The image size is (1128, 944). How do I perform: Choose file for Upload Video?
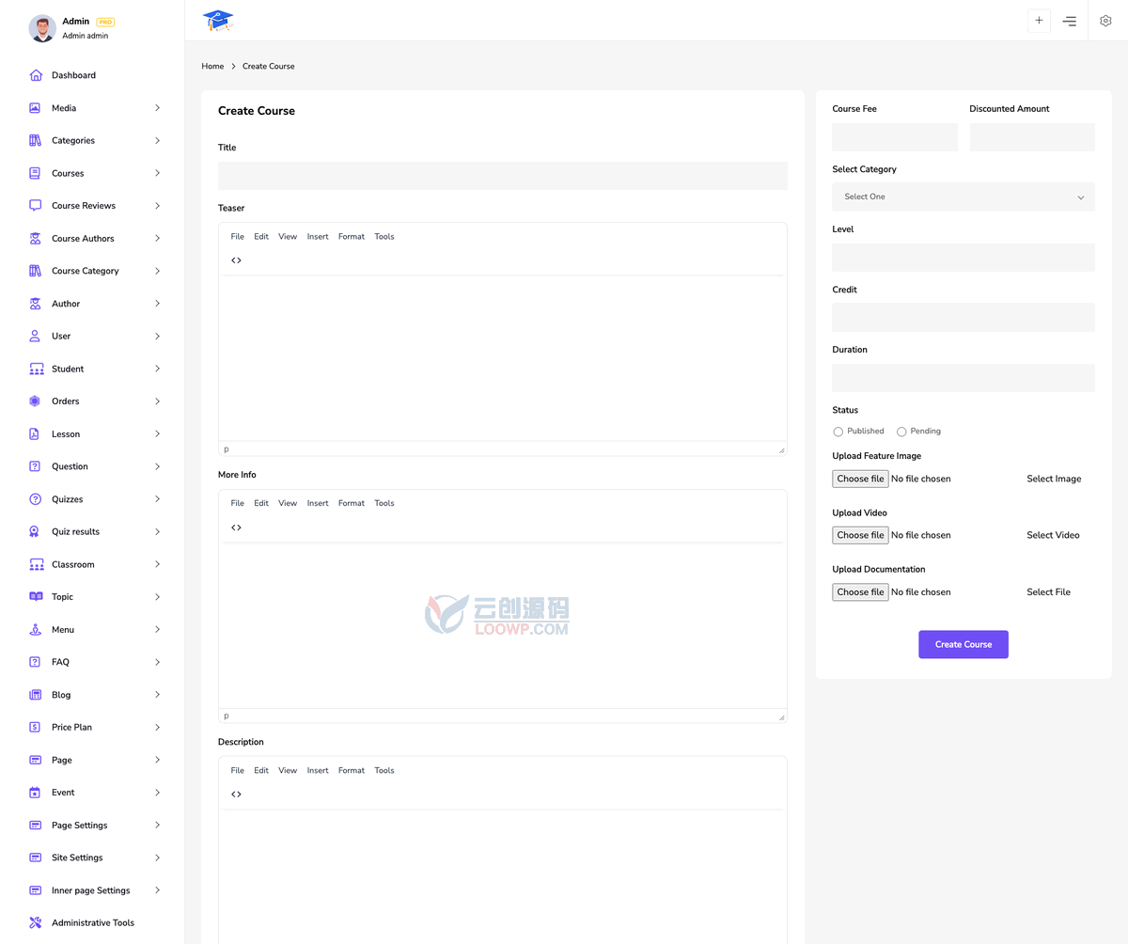860,535
